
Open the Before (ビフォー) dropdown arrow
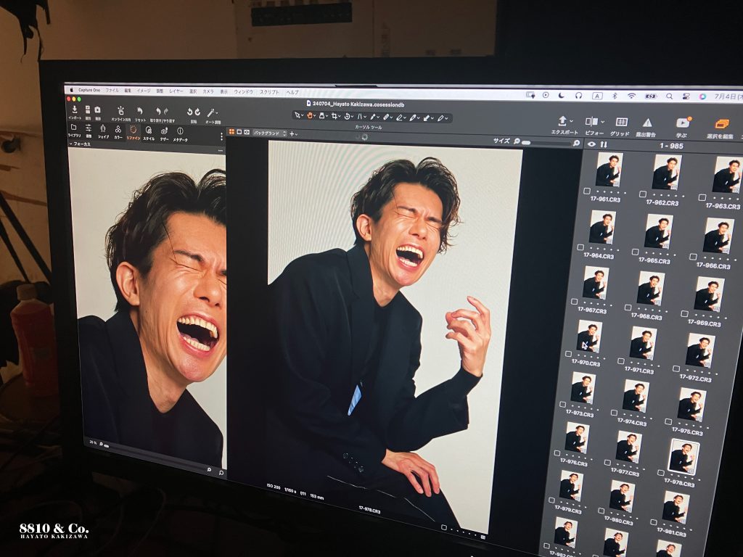point(602,122)
